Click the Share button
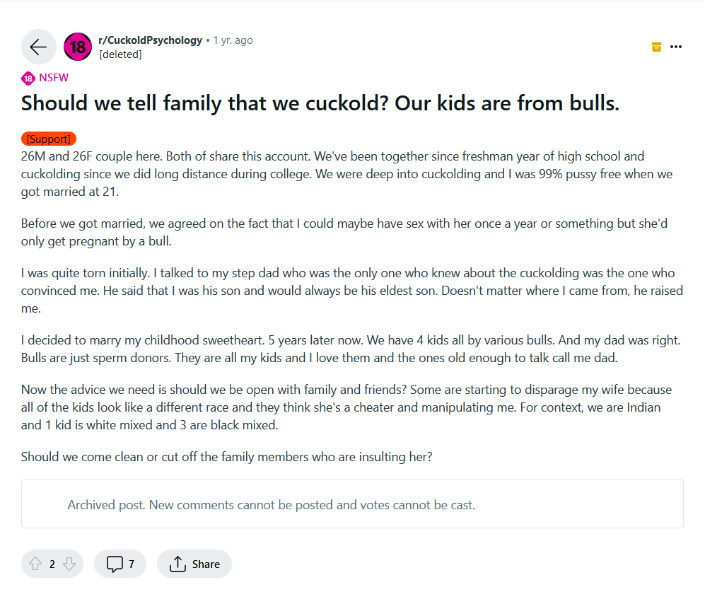 pos(194,564)
